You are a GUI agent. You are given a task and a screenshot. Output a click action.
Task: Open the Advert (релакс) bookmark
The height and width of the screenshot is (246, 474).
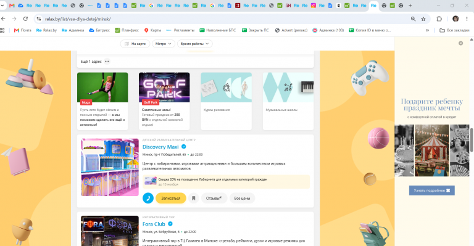(x=291, y=30)
